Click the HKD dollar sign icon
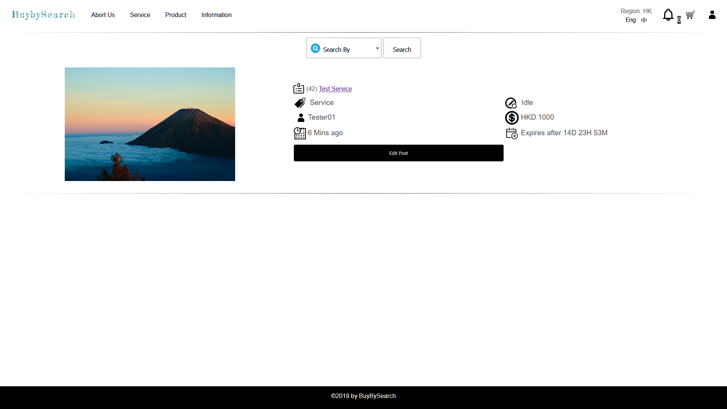The height and width of the screenshot is (409, 727). [512, 118]
